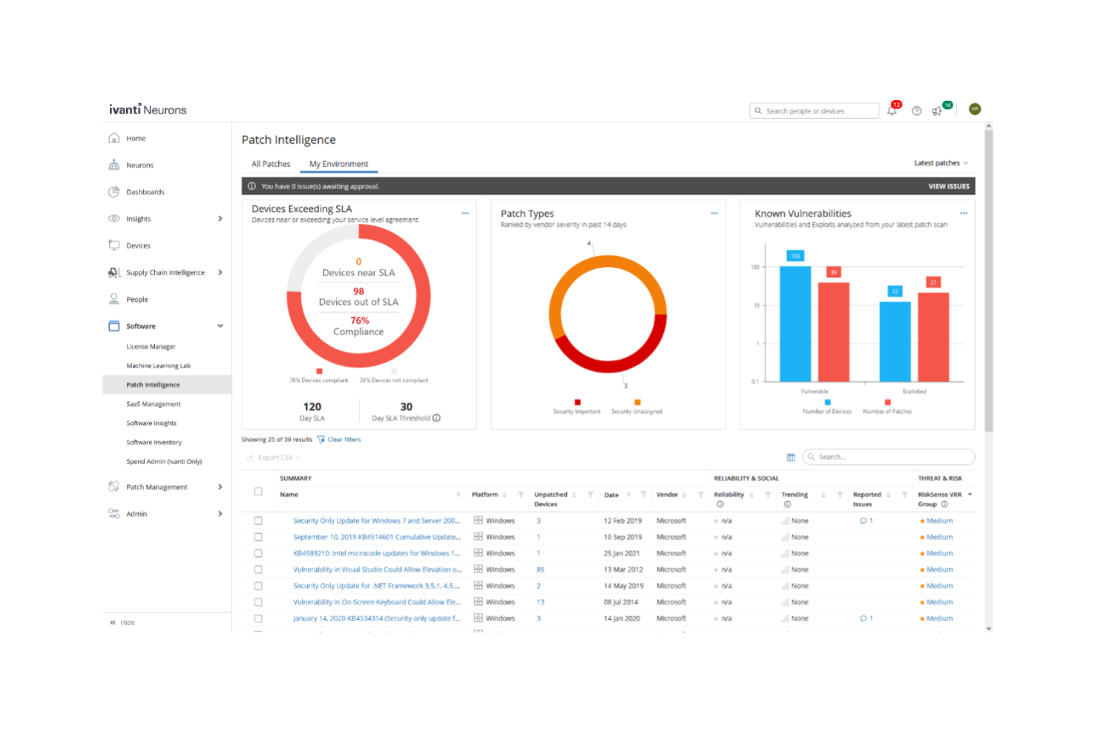1098x732 pixels.
Task: Click the Day SLA Threshold info icon
Action: coord(436,418)
